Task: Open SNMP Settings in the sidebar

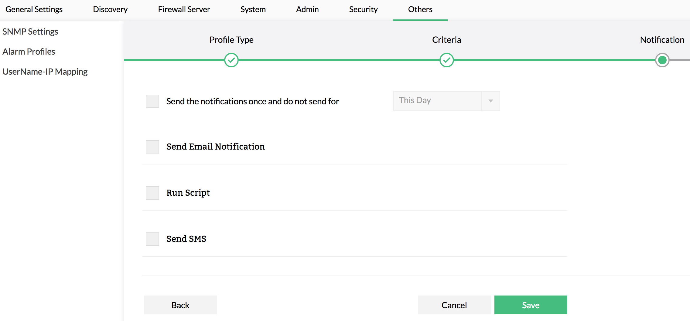Action: pyautogui.click(x=30, y=32)
